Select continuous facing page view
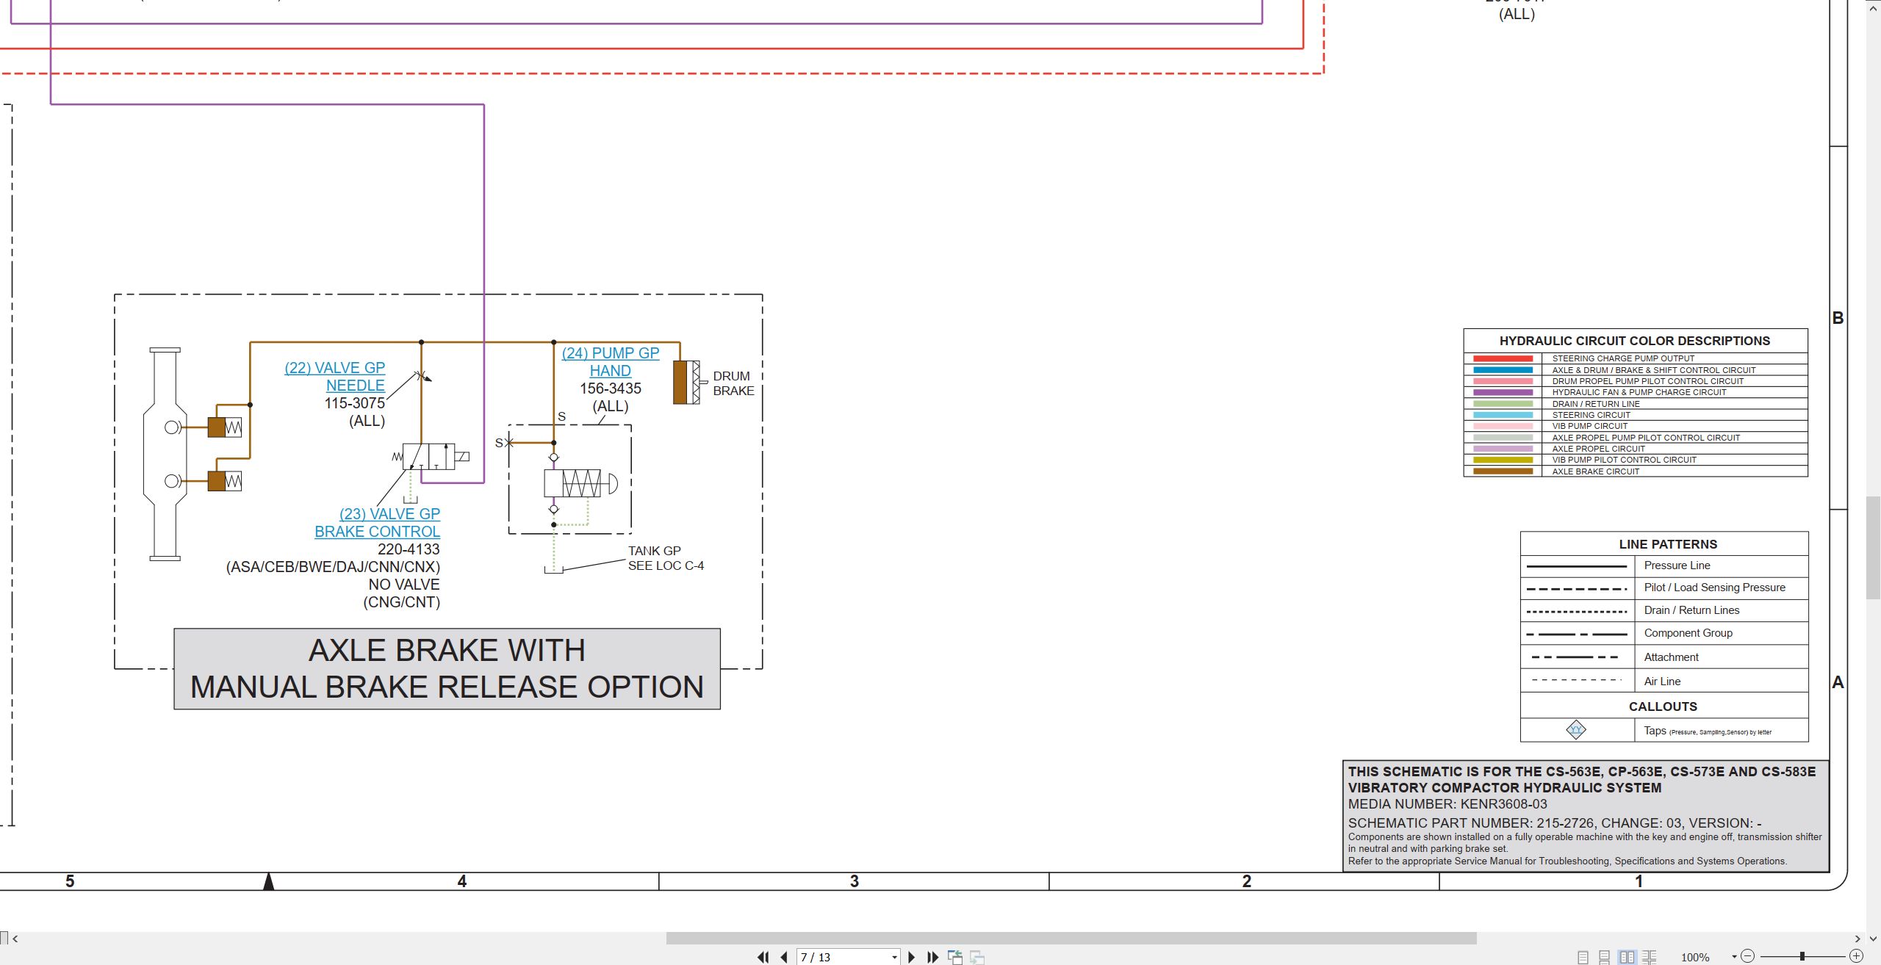 tap(1650, 957)
